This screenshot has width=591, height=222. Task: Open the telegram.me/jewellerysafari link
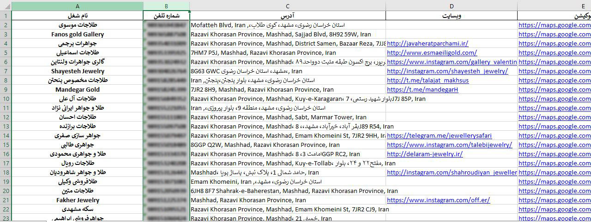(x=439, y=136)
